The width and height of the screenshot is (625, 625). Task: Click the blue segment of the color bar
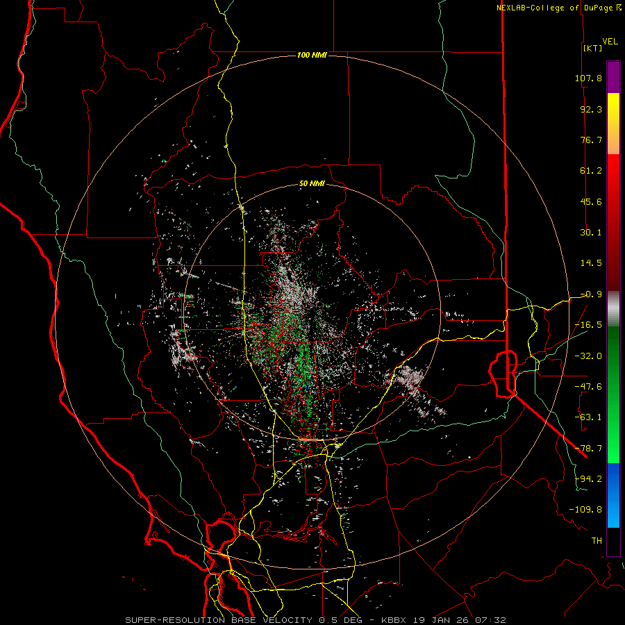point(613,495)
